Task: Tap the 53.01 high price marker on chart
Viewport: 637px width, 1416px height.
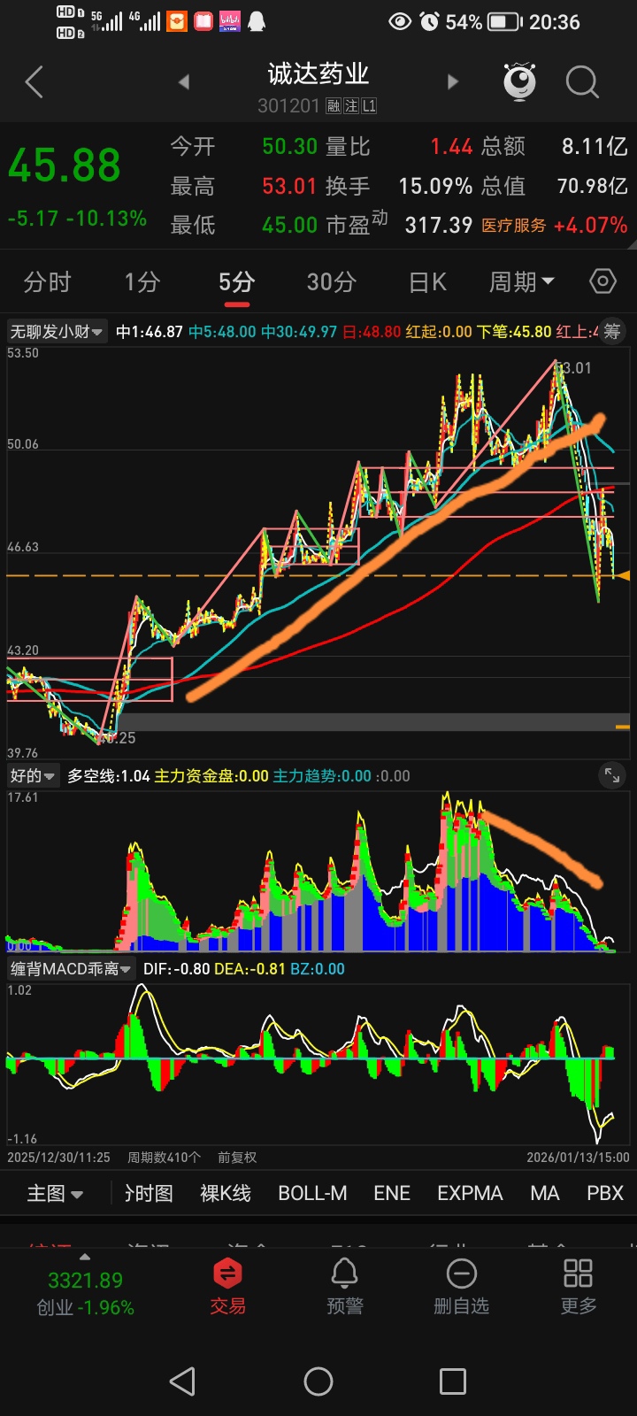Action: click(x=575, y=367)
